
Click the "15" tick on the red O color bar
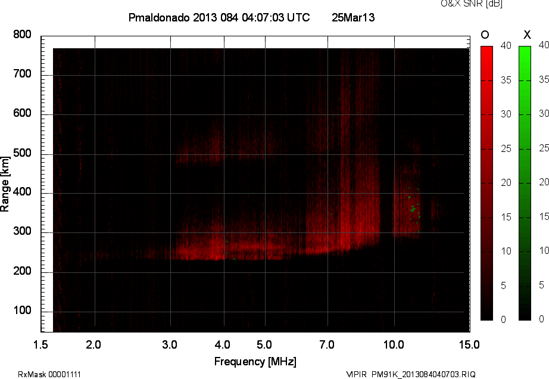[506, 217]
